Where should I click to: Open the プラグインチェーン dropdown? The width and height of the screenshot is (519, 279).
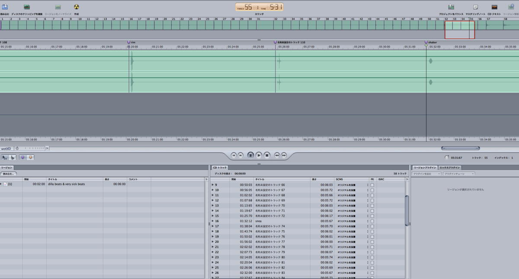458,174
